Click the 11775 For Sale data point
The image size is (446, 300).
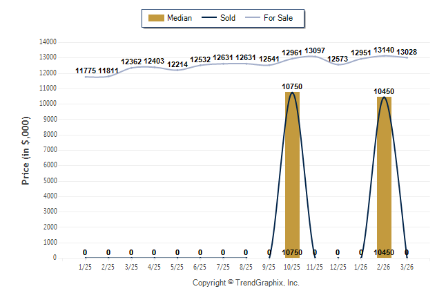(x=86, y=77)
